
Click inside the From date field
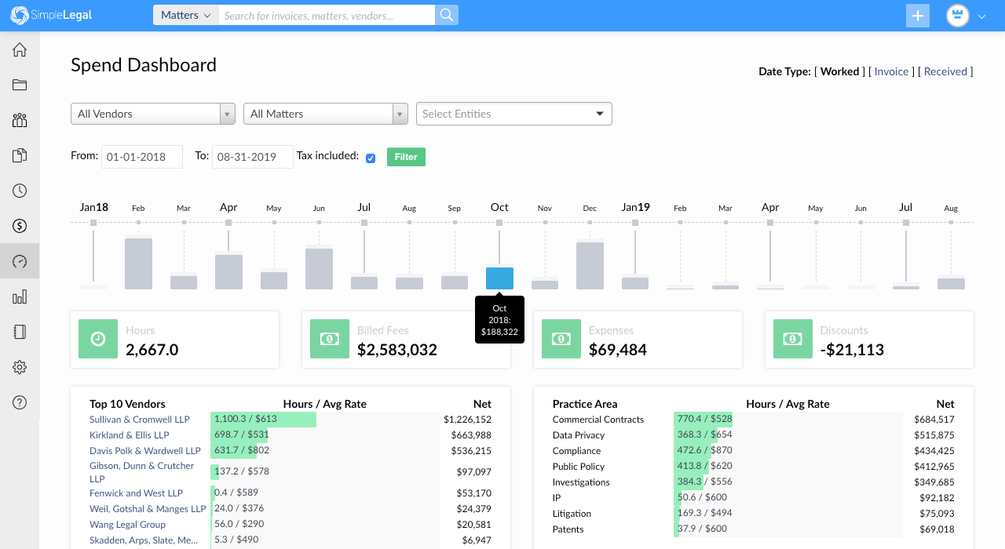pos(141,157)
